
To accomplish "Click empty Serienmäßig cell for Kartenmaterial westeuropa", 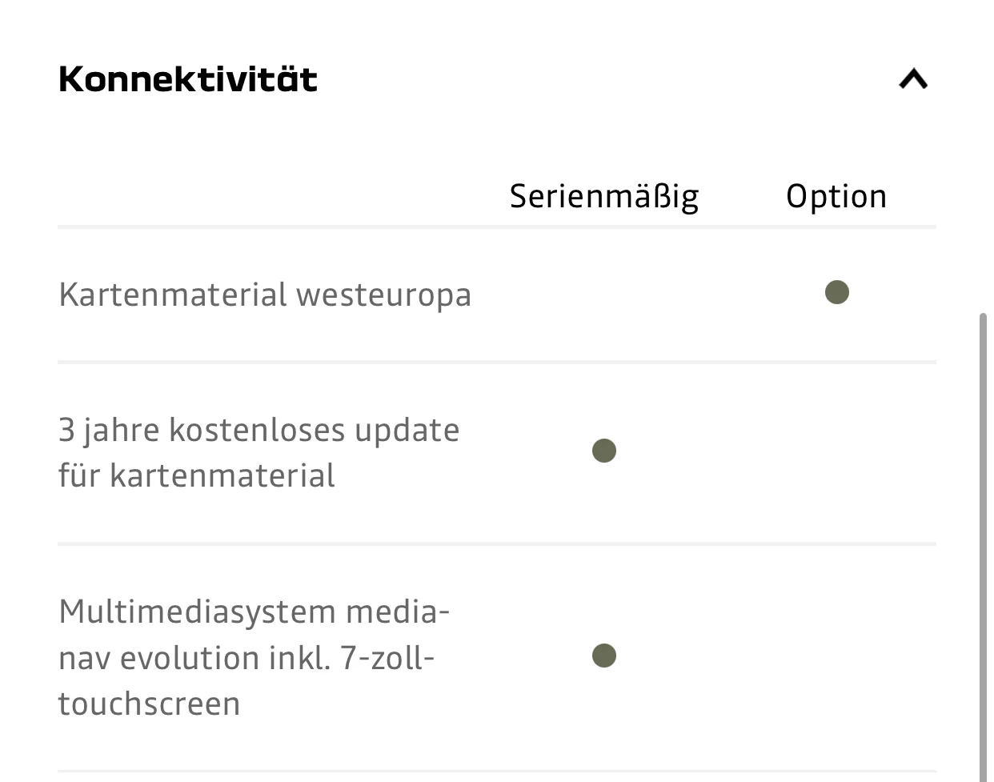I will [x=604, y=294].
